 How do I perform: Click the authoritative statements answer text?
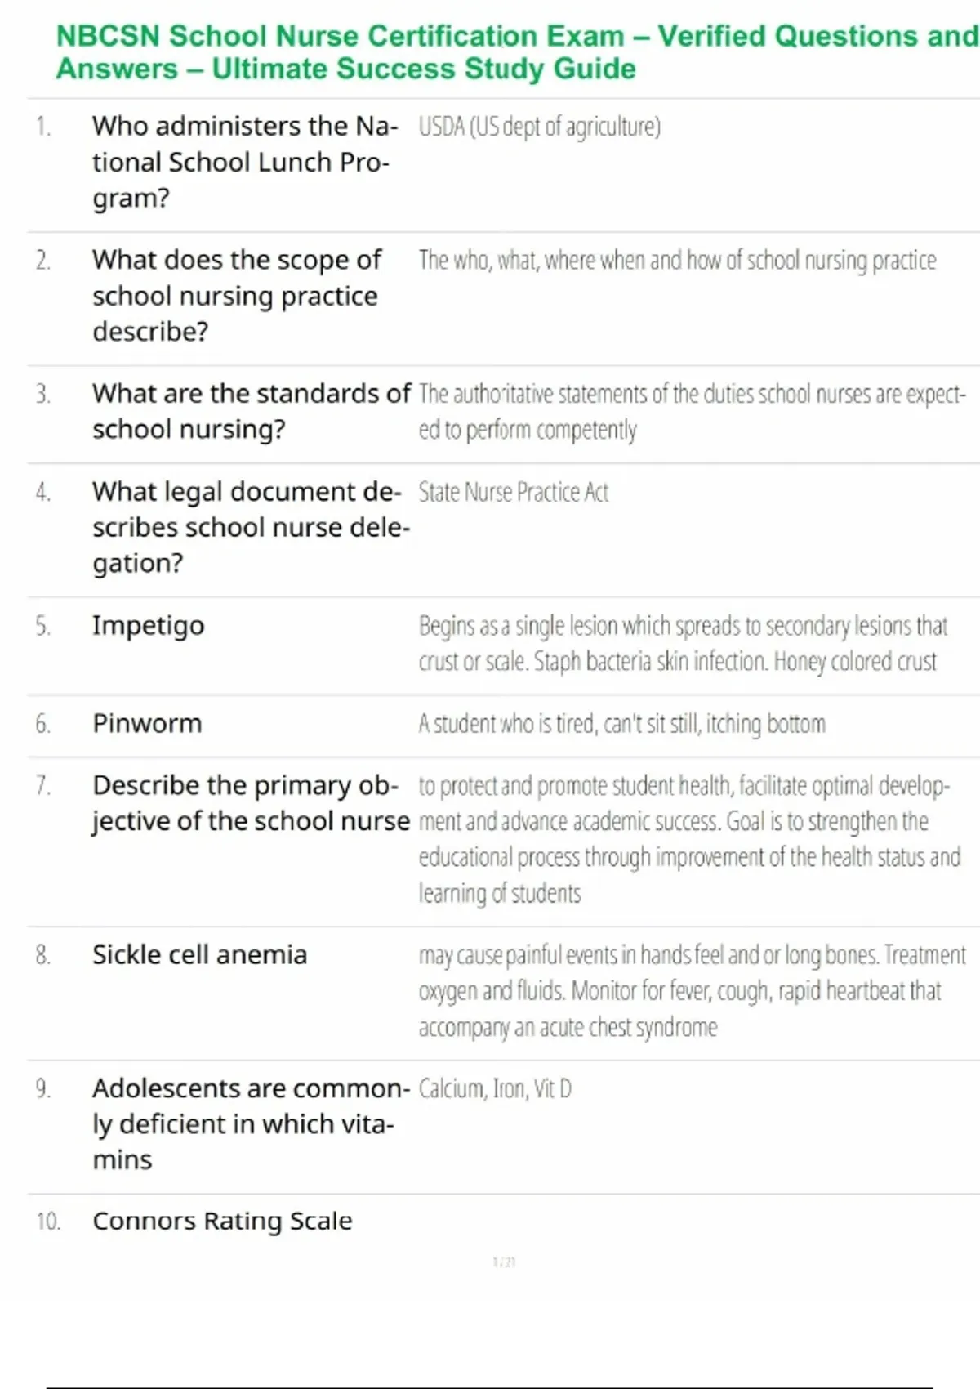692,412
